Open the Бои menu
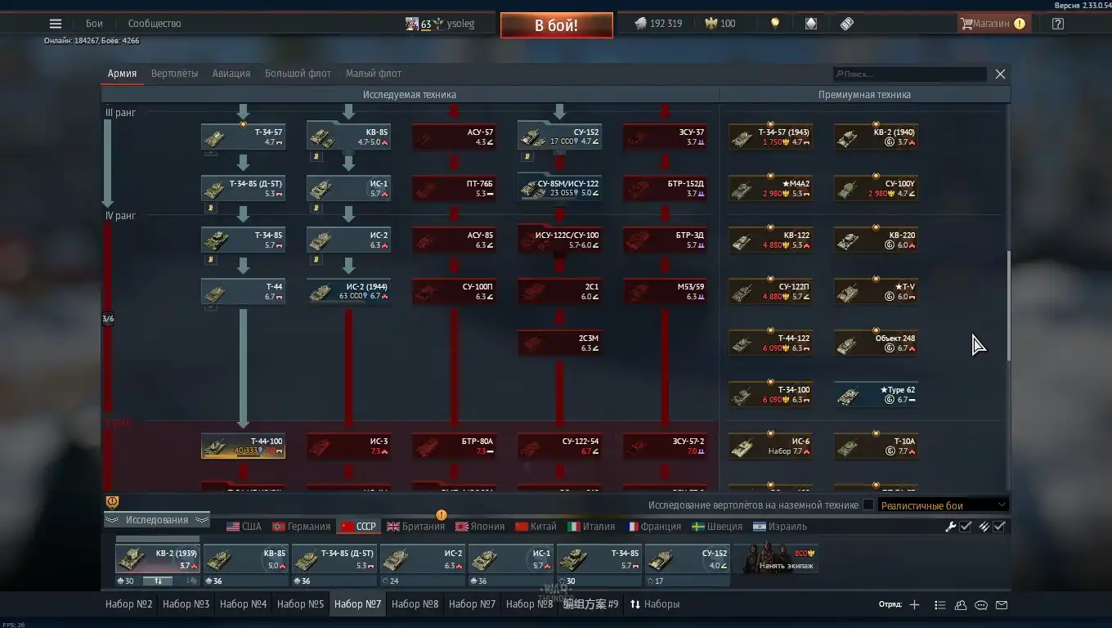The height and width of the screenshot is (628, 1112). 94,24
